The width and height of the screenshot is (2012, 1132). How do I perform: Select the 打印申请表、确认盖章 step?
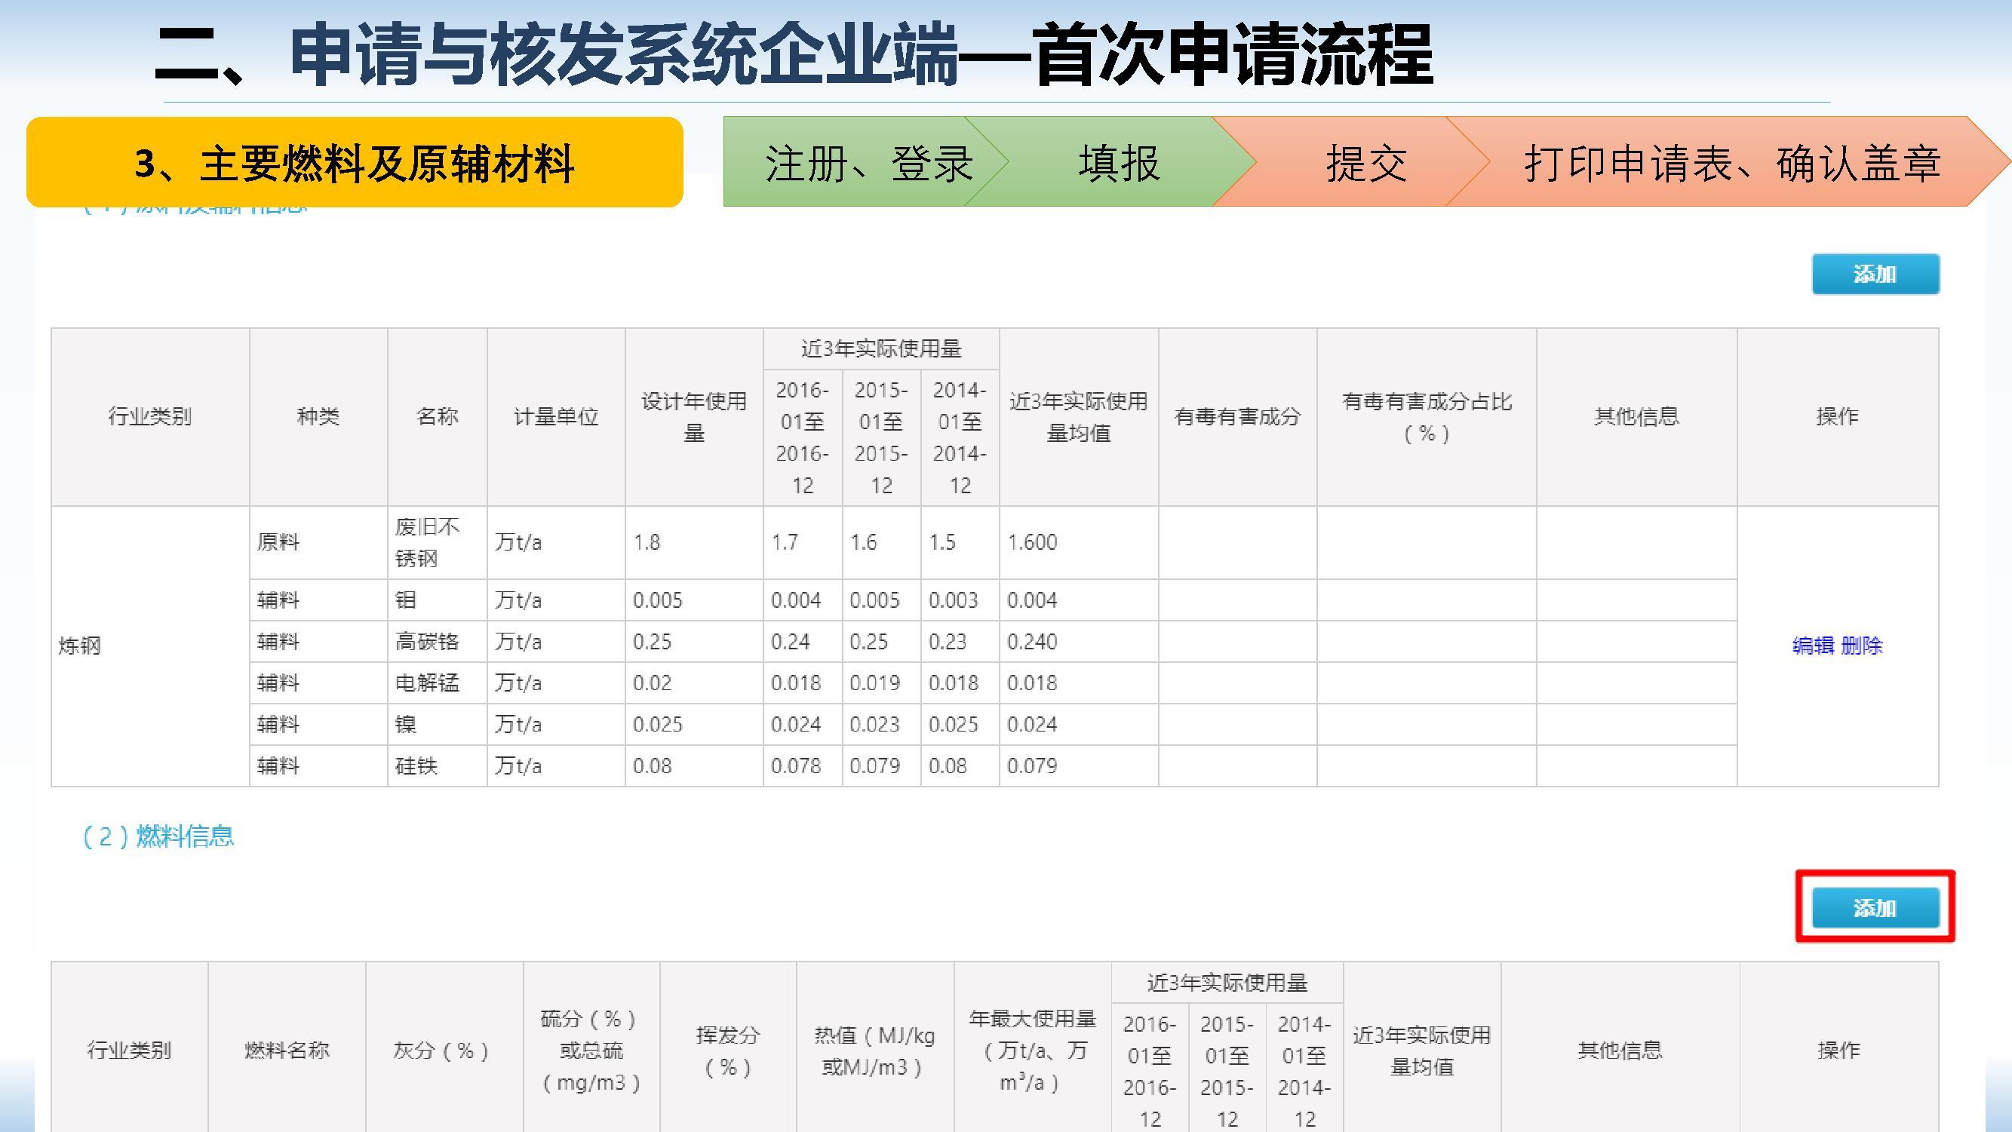[1730, 162]
